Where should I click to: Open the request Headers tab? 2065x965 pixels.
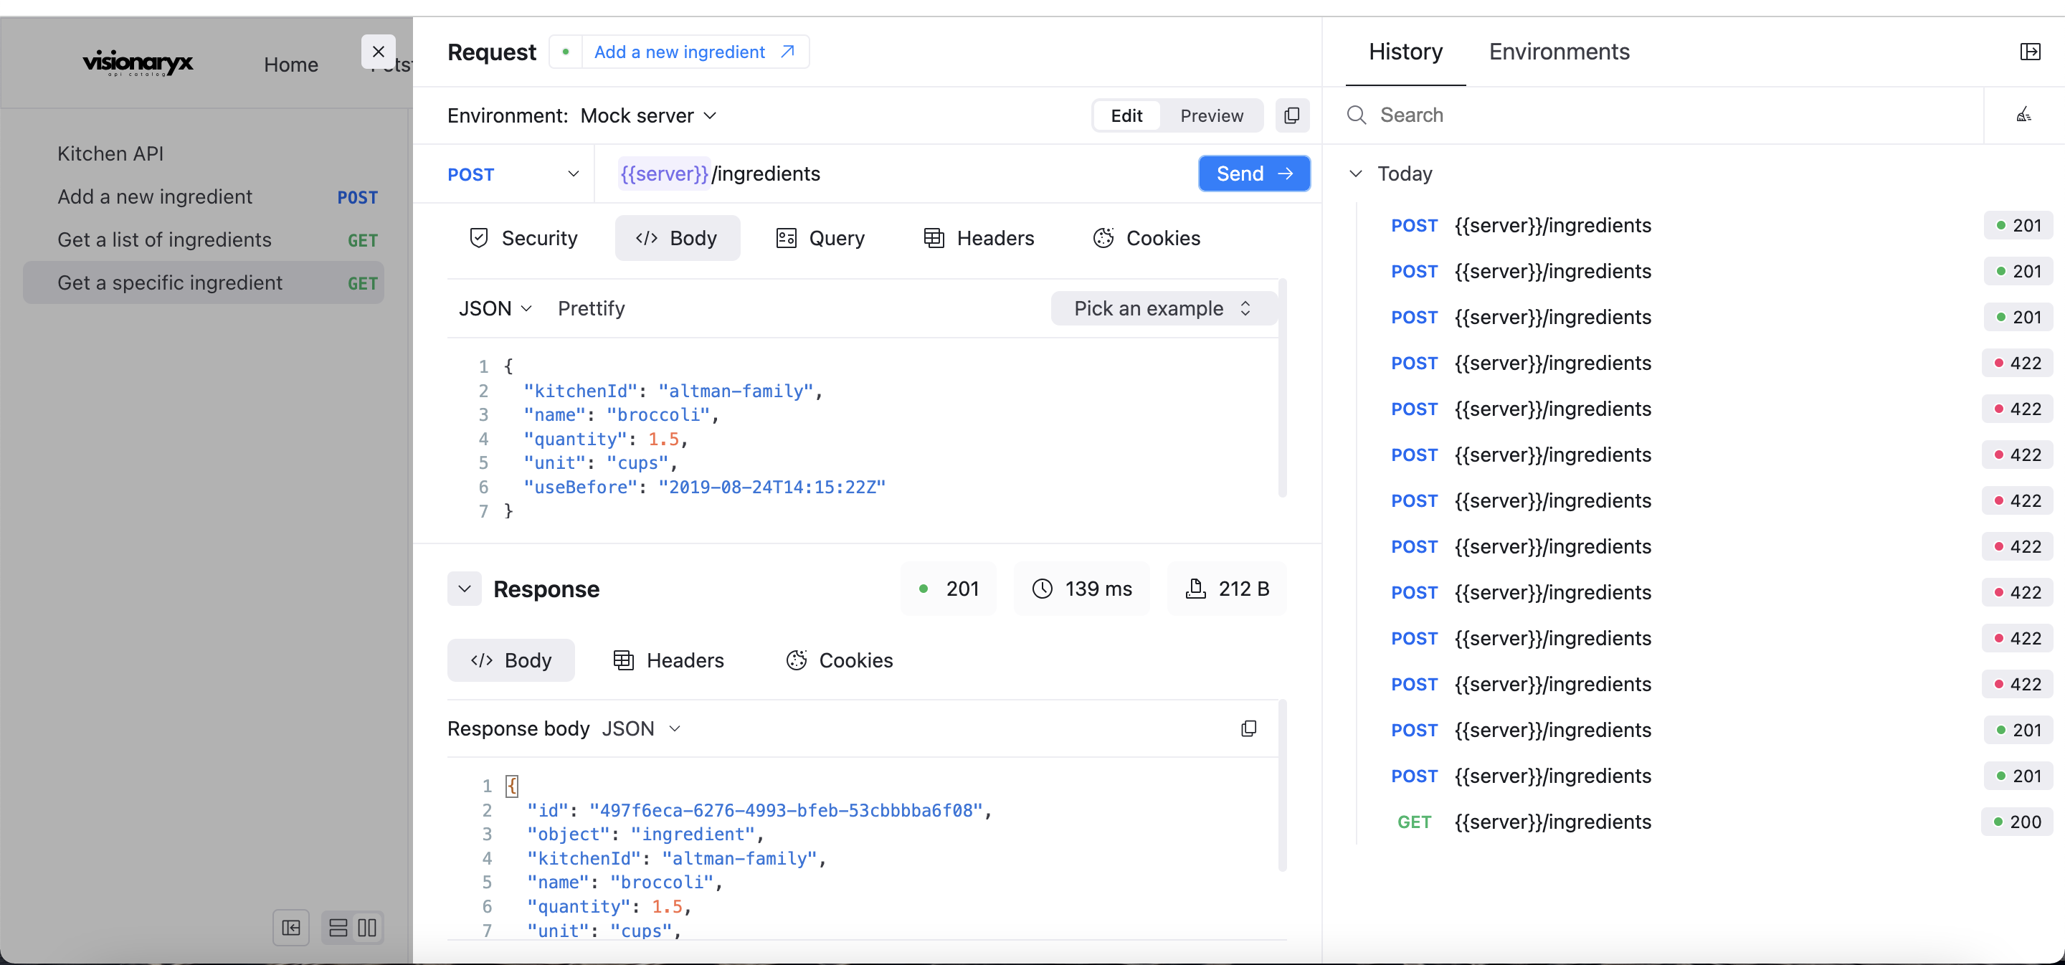[x=979, y=238]
